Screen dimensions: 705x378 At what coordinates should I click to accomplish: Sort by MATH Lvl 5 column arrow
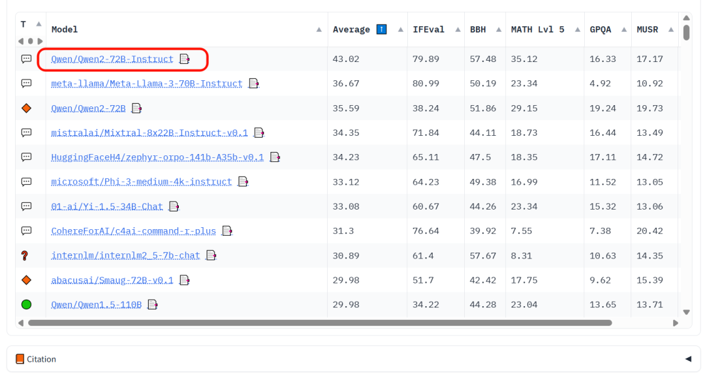tap(577, 29)
